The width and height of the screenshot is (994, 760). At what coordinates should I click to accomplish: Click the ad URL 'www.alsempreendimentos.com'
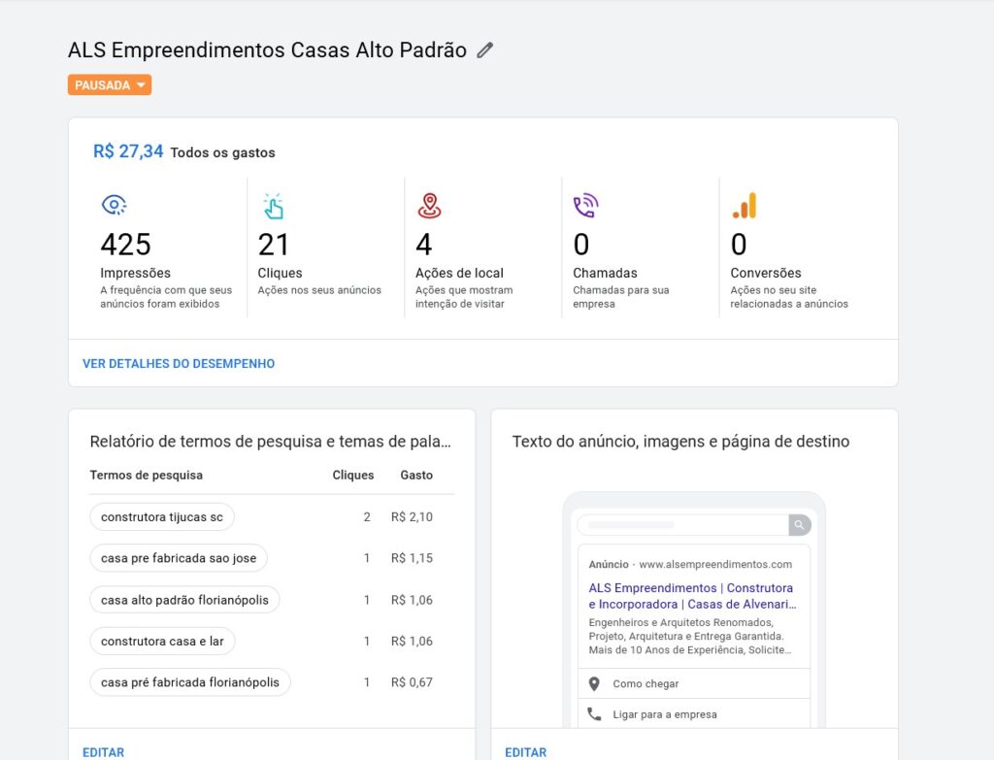[715, 565]
